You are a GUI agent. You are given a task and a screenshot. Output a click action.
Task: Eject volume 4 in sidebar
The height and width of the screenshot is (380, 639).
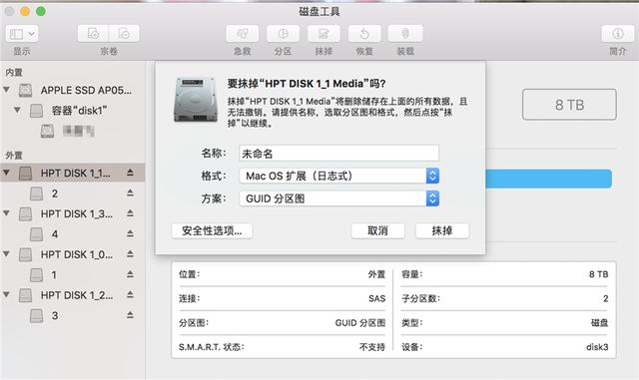[x=130, y=233]
